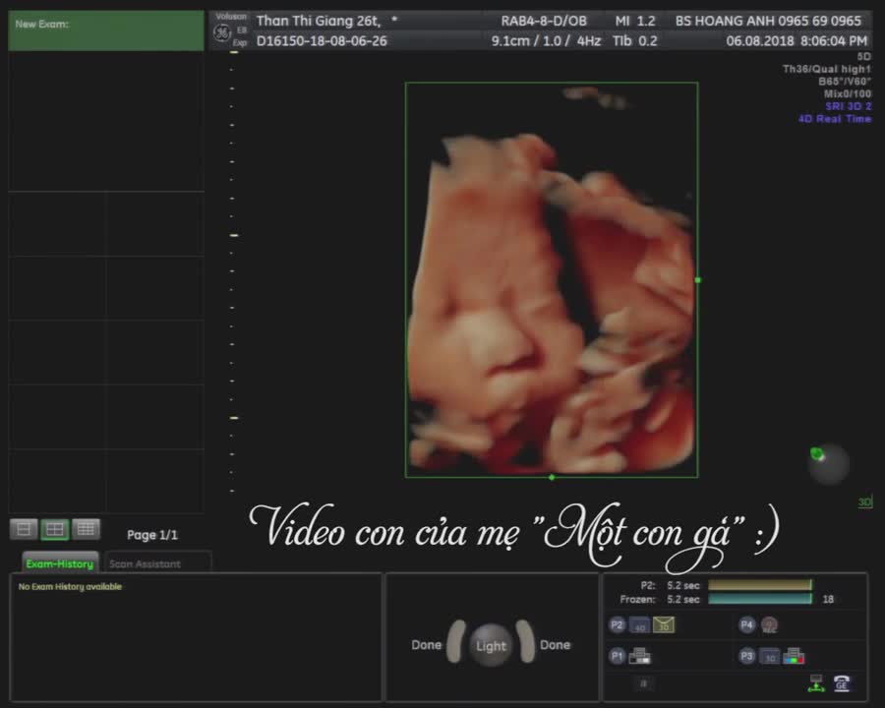Click the round P1 key icon
Image resolution: width=885 pixels, height=708 pixels.
[x=617, y=656]
